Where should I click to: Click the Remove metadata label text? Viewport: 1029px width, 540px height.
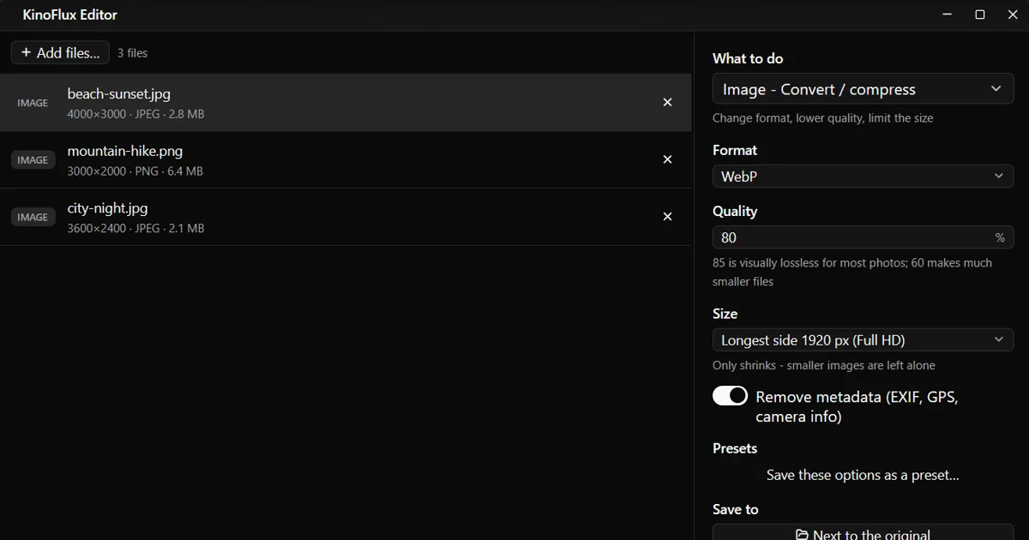857,407
